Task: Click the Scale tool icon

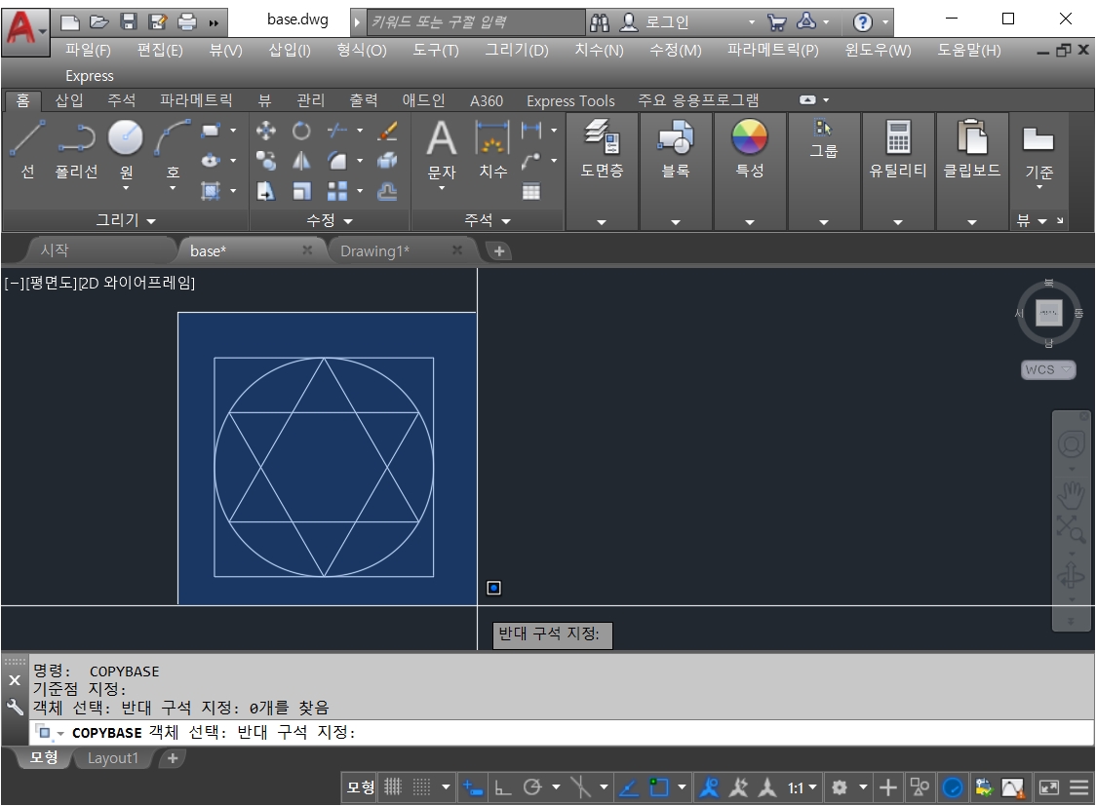Action: click(301, 191)
